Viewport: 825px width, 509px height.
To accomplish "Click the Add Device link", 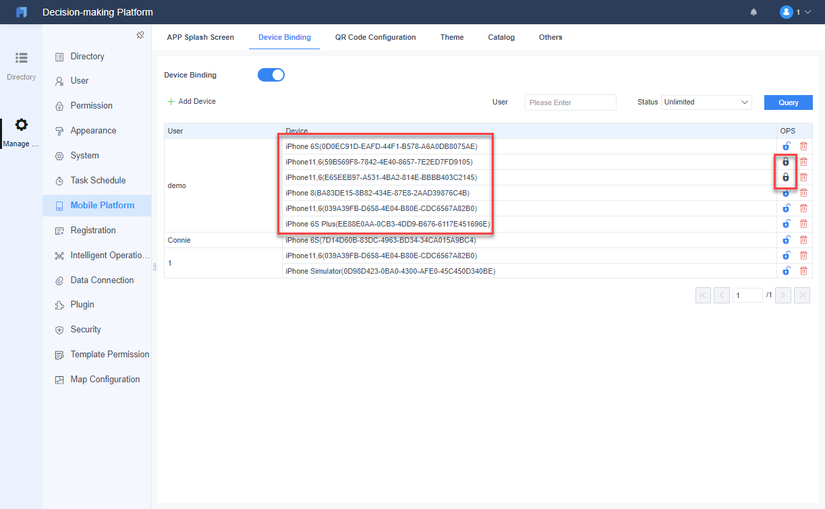I will [x=192, y=101].
